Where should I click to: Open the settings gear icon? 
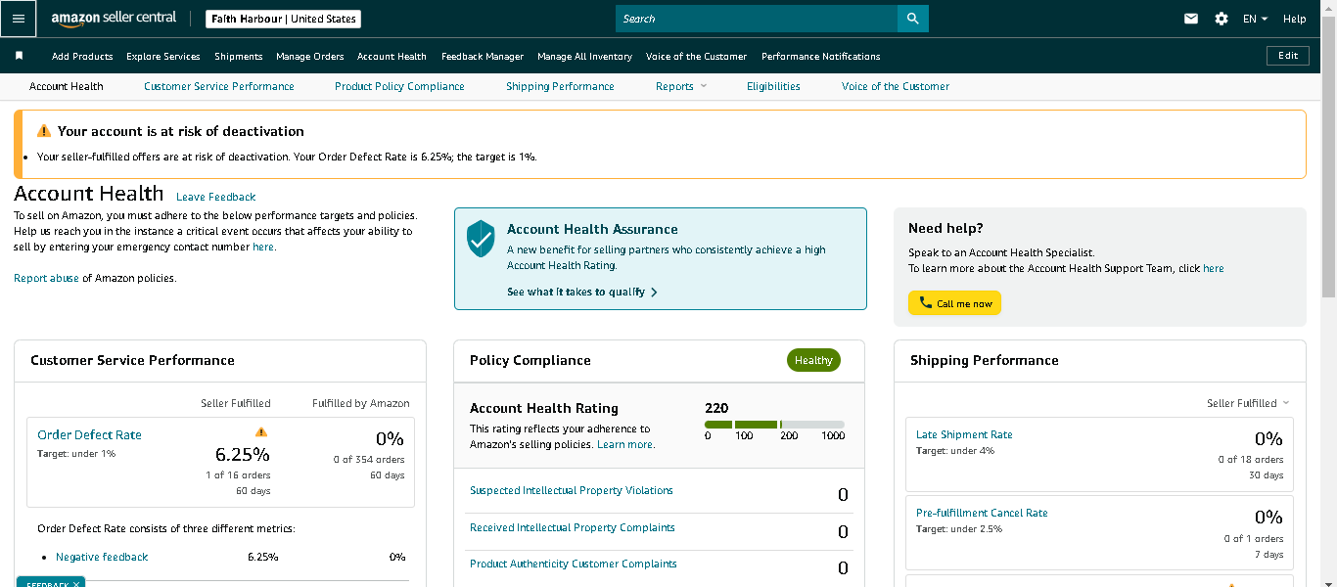tap(1222, 19)
